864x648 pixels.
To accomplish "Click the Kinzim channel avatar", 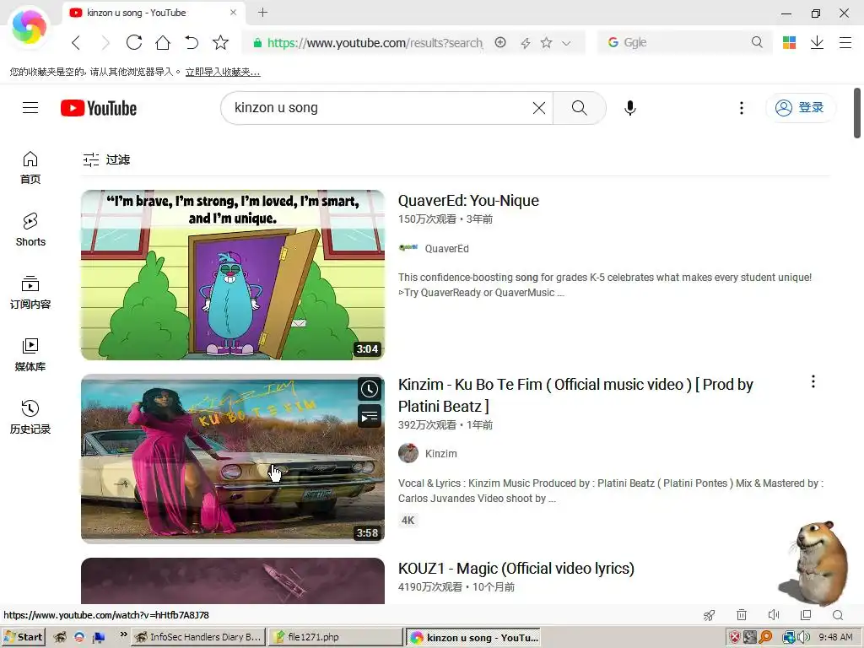I will (x=408, y=453).
